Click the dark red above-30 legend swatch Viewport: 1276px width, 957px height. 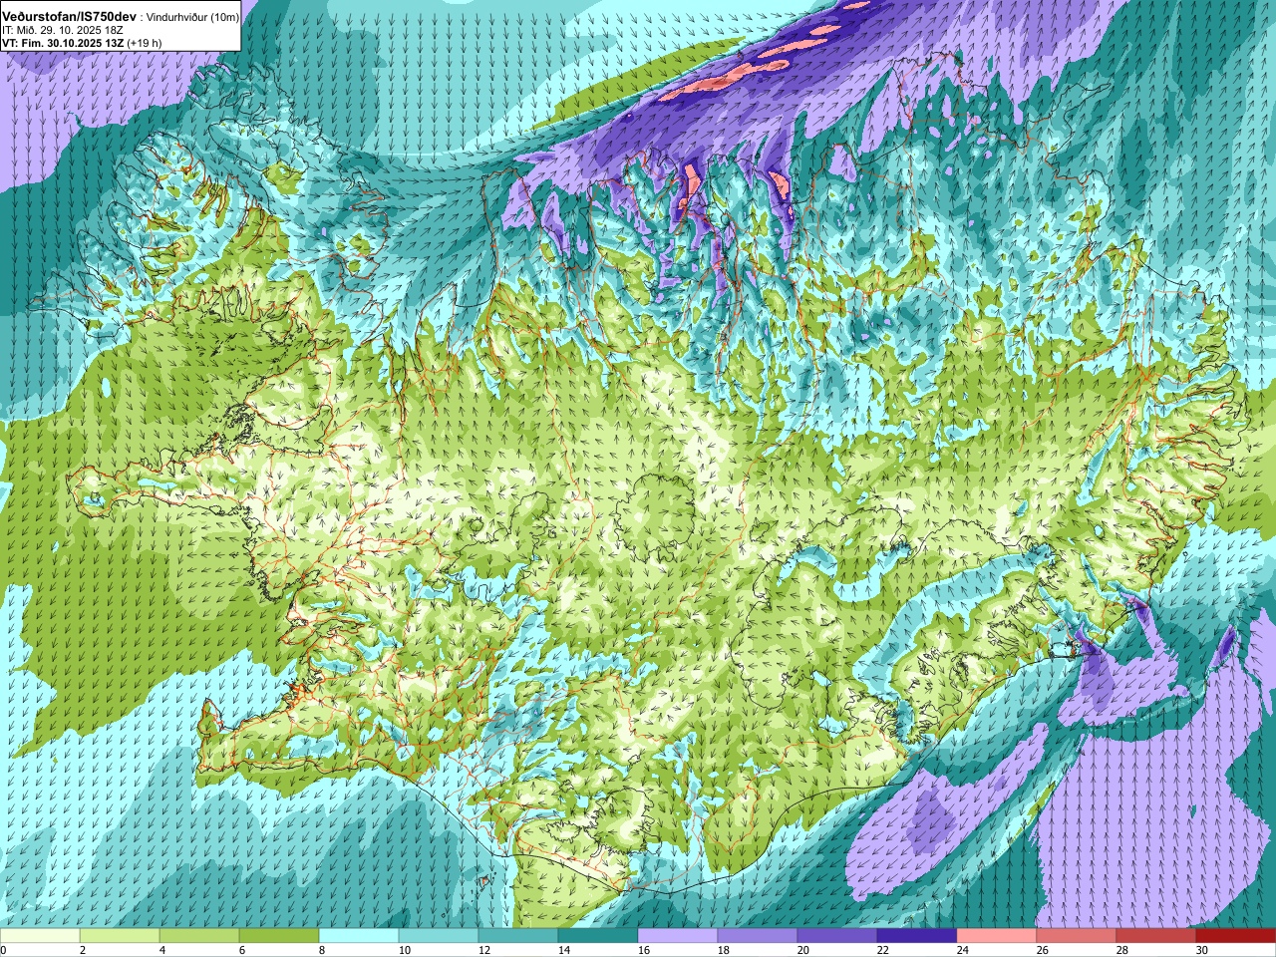[1236, 936]
